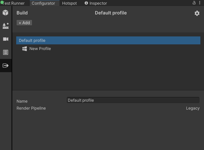This screenshot has width=204, height=150.
Task: Toggle the panel lock icon
Action: point(194,3)
